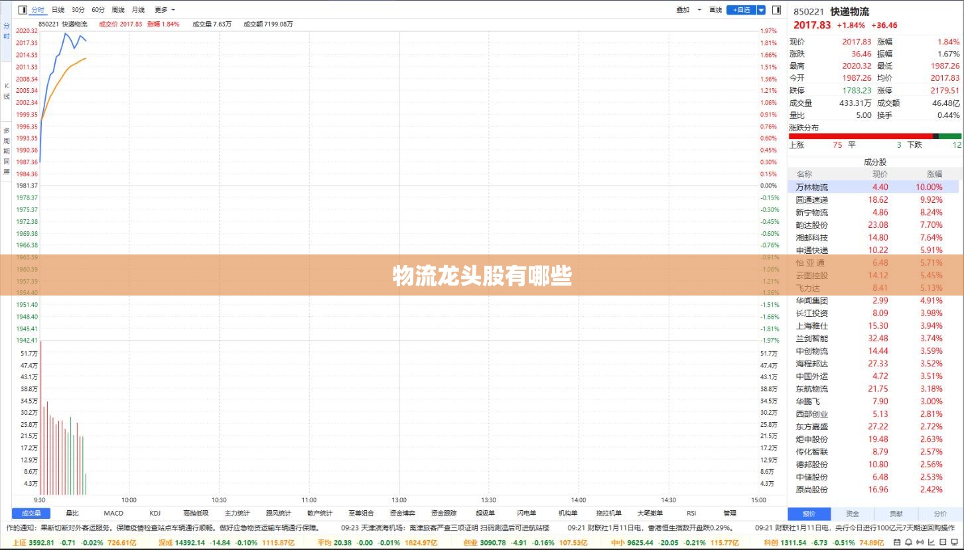Open the +自选 dropdown arrow
Screen dimensions: 964x550
(x=761, y=10)
